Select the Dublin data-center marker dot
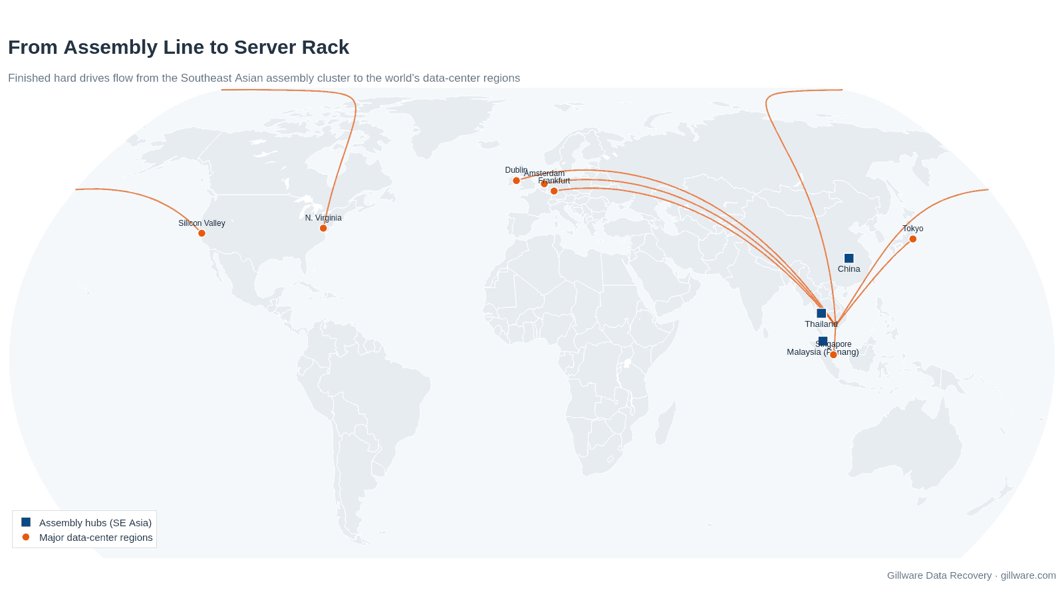 (x=516, y=181)
